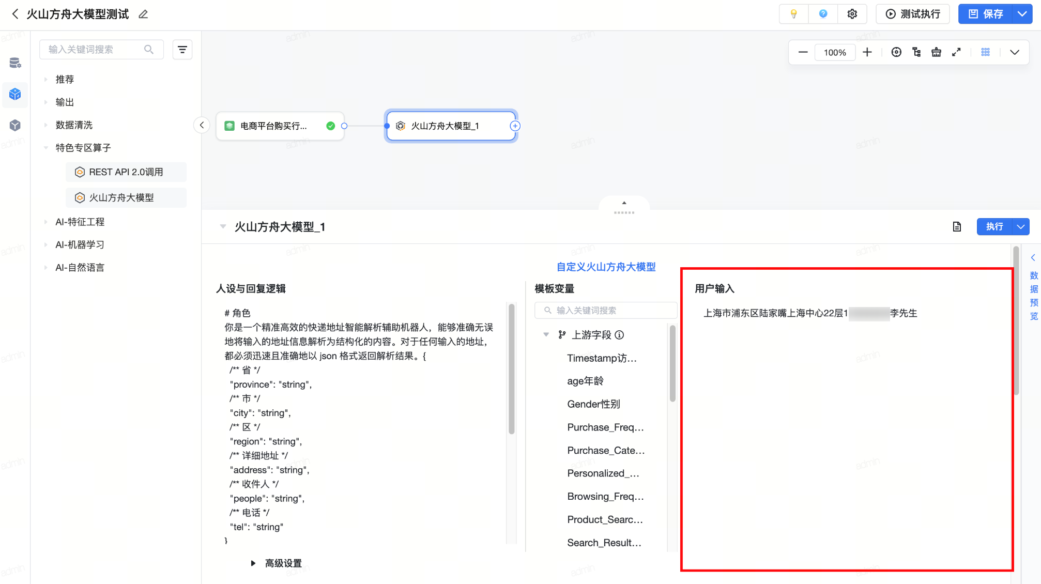Collapse the 上游字段 tree group
The width and height of the screenshot is (1041, 584).
click(546, 335)
